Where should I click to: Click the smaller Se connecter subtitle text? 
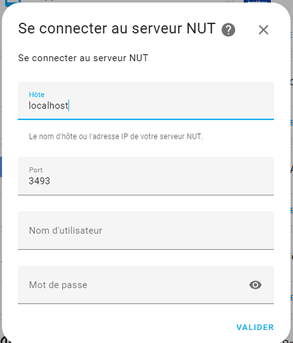click(83, 58)
